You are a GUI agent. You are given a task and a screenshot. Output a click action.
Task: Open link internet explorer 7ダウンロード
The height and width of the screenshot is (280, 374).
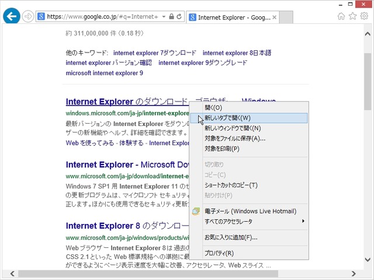pos(154,53)
